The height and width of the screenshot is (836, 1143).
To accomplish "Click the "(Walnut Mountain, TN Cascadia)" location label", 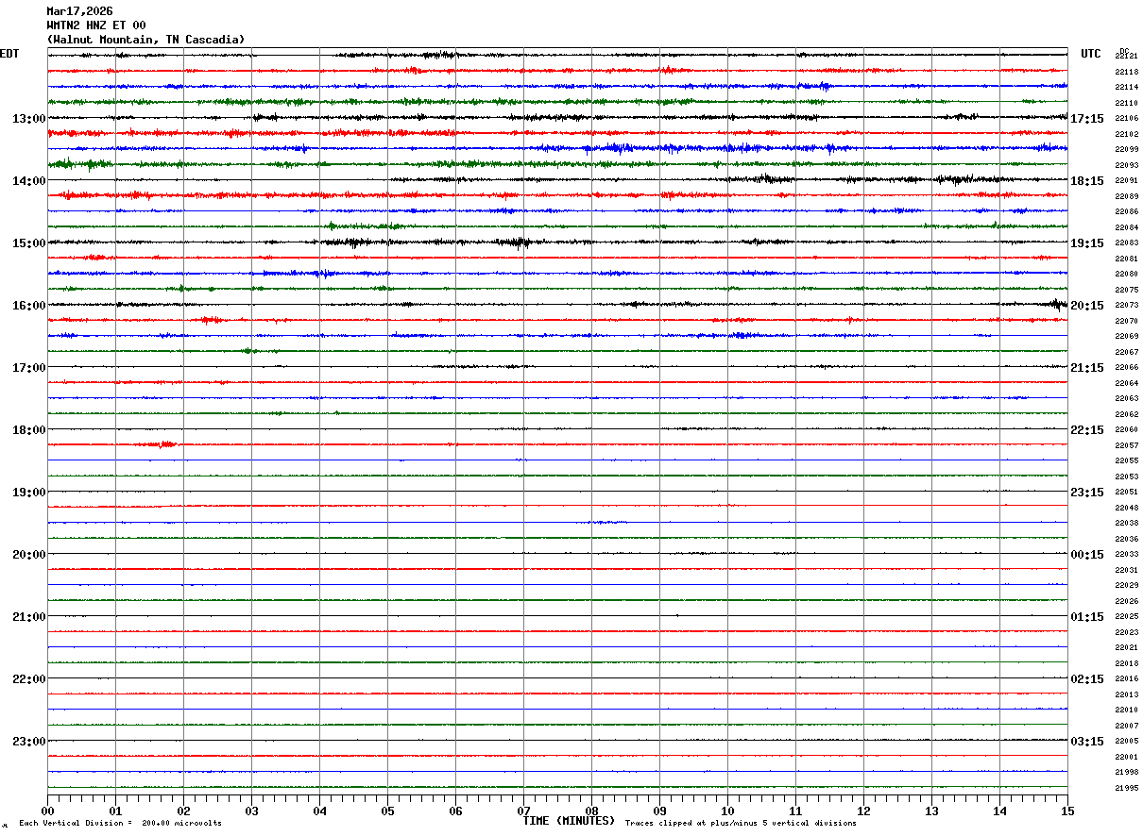I will click(145, 40).
